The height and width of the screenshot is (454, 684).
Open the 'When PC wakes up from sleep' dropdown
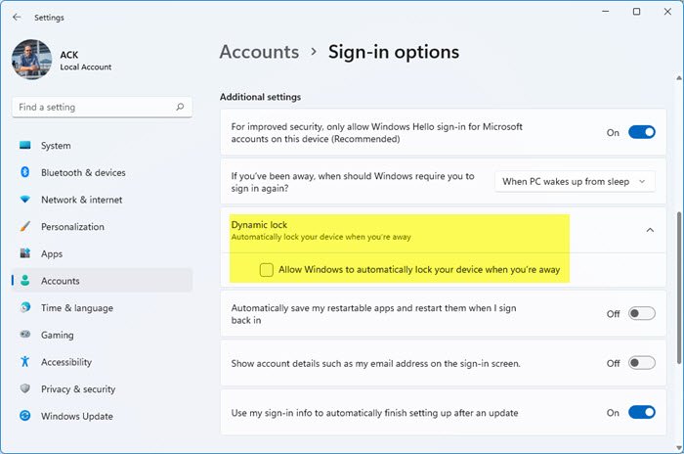575,181
